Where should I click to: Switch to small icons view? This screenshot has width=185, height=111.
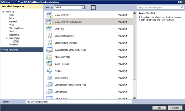pos(88,7)
